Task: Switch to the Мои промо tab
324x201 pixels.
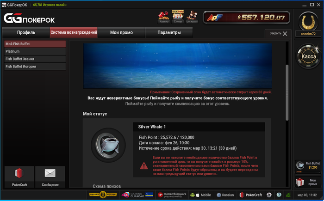Action: pyautogui.click(x=121, y=32)
